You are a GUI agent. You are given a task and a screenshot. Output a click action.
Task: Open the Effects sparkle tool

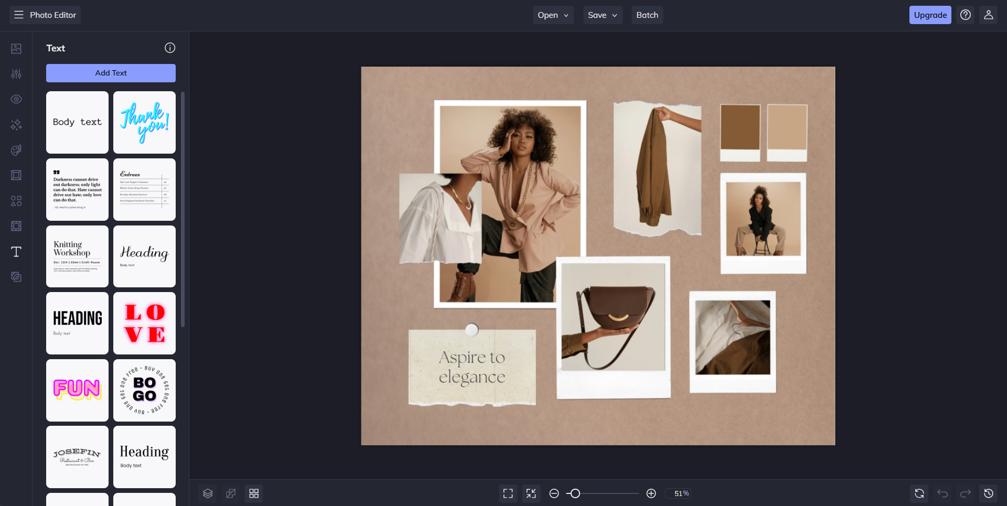(16, 125)
